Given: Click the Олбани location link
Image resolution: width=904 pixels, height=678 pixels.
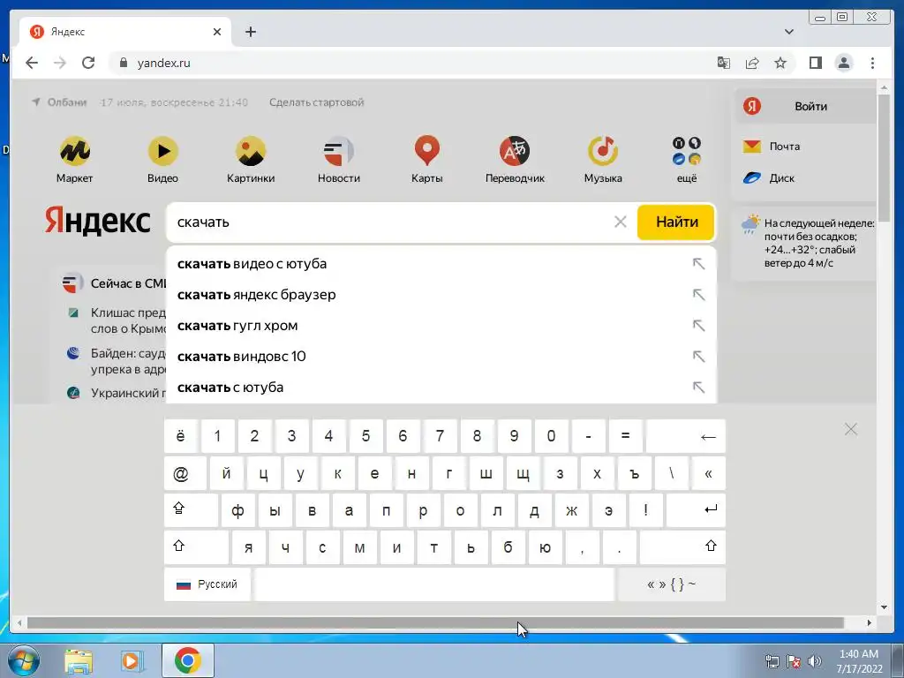Looking at the screenshot, I should point(59,102).
